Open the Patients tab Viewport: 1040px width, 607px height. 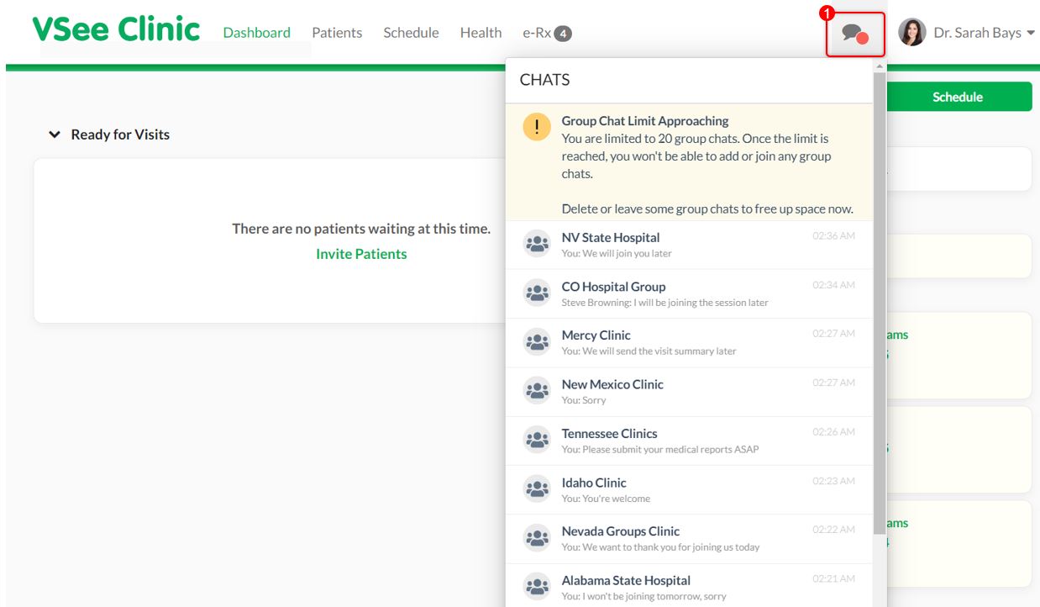tap(337, 33)
